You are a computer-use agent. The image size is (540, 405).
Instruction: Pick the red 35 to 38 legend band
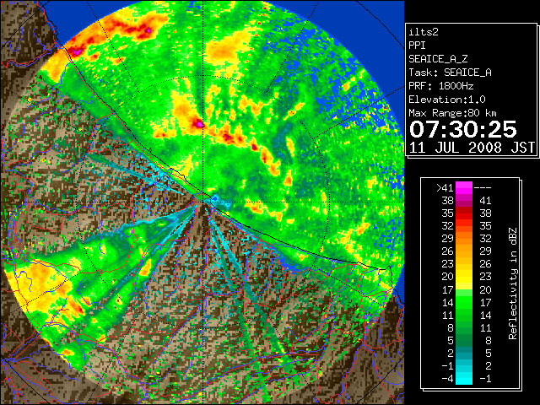point(464,213)
